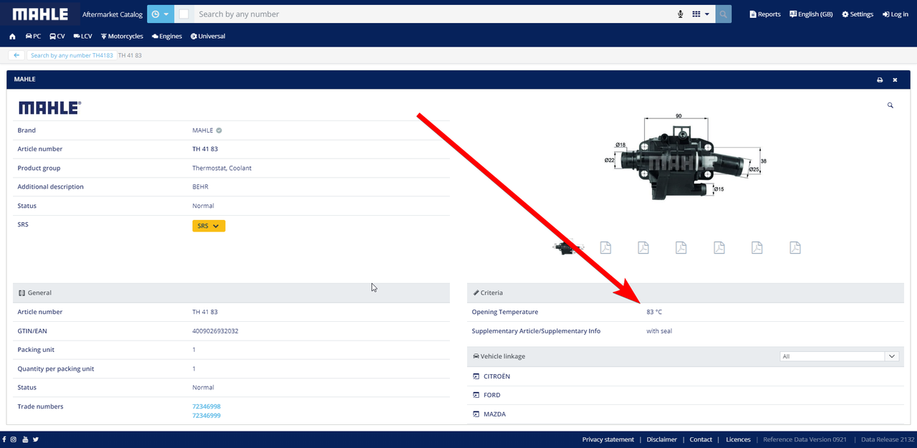Image resolution: width=917 pixels, height=448 pixels.
Task: Click the General section header
Action: (231, 292)
